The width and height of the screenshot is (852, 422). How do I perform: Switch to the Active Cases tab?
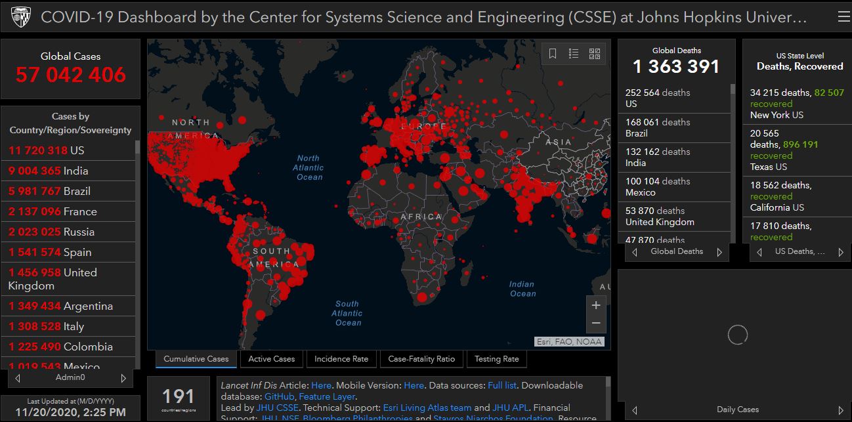[272, 359]
